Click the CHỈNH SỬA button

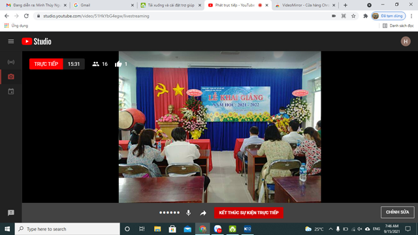click(398, 212)
